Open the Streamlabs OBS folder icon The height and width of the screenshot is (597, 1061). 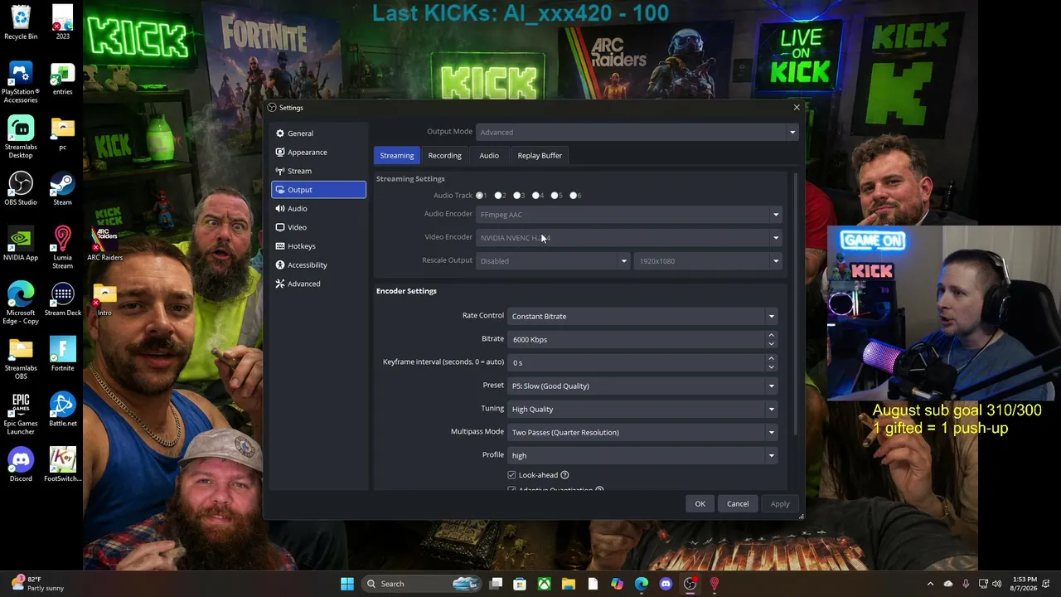21,358
